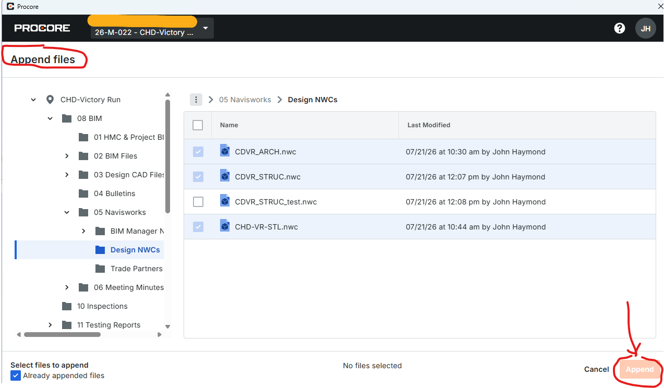Viewport: 664px width, 388px height.
Task: Sort by the Last Modified column header
Action: coord(429,125)
